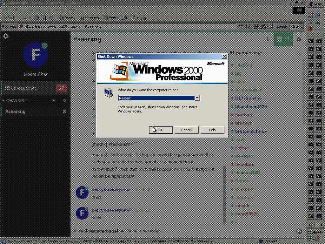Image resolution: width=325 pixels, height=244 pixels.
Task: Select user csfore in user list
Action: [x=242, y=148]
